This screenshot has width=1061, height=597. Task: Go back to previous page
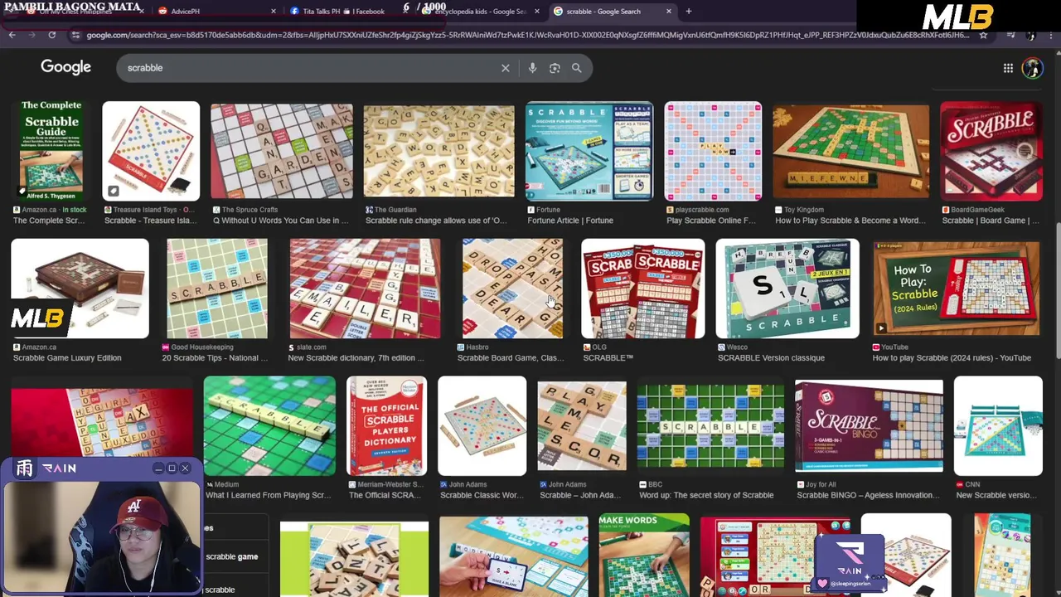pyautogui.click(x=12, y=35)
